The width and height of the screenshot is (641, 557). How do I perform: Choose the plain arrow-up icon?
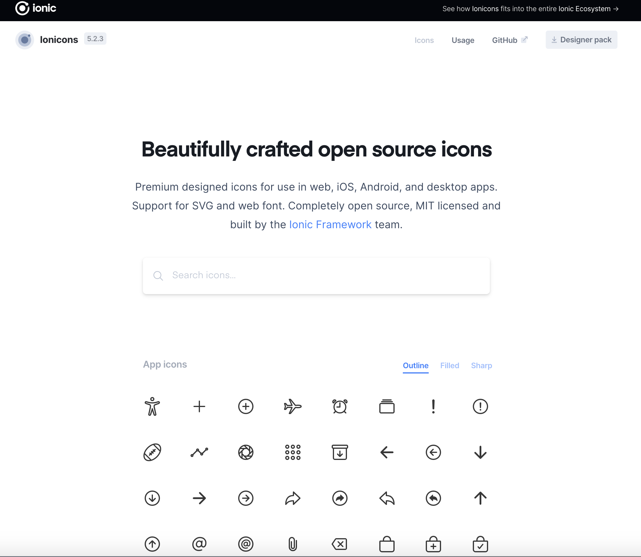(x=480, y=498)
